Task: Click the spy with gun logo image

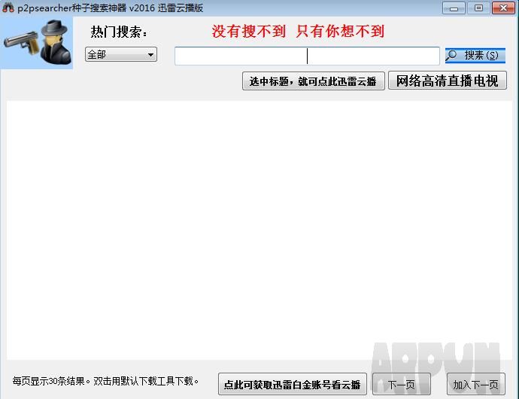Action: (x=37, y=43)
